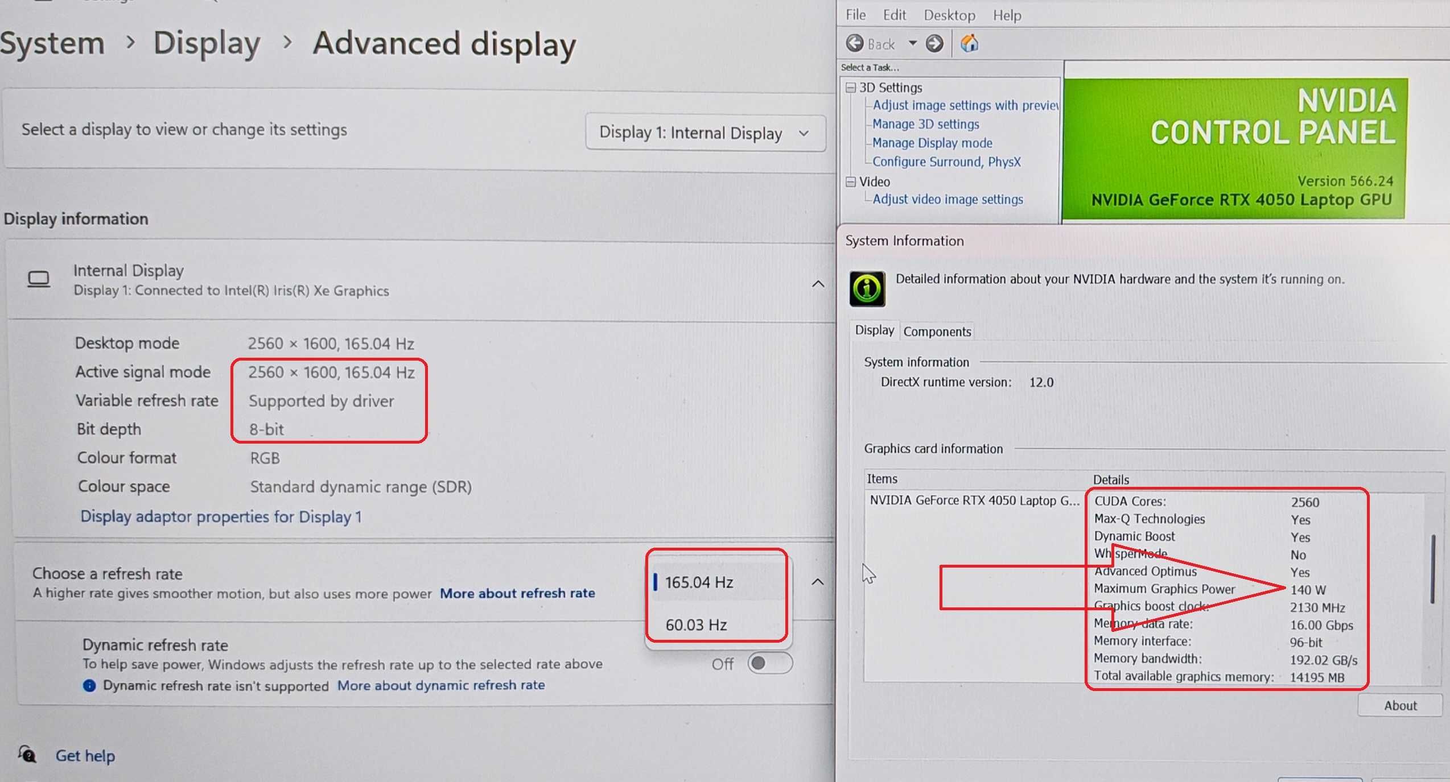Click the graphics card details scrollbar
The width and height of the screenshot is (1450, 782).
point(1432,569)
